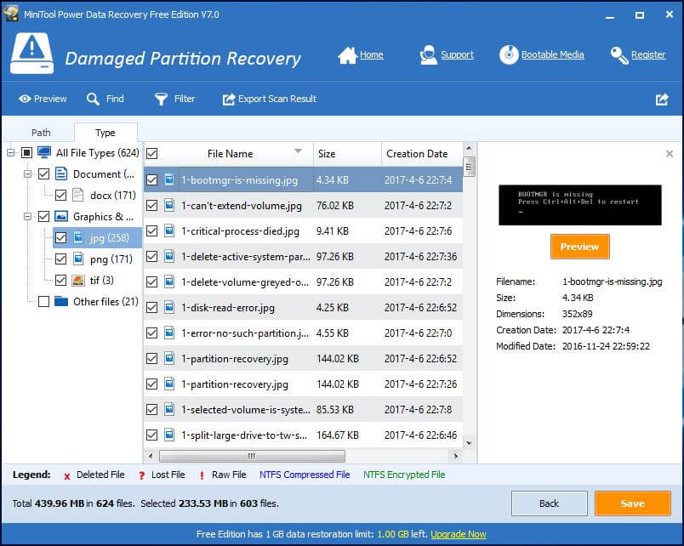Image resolution: width=684 pixels, height=546 pixels.
Task: Collapse the Graphics & Pictures tree node
Action: [27, 217]
